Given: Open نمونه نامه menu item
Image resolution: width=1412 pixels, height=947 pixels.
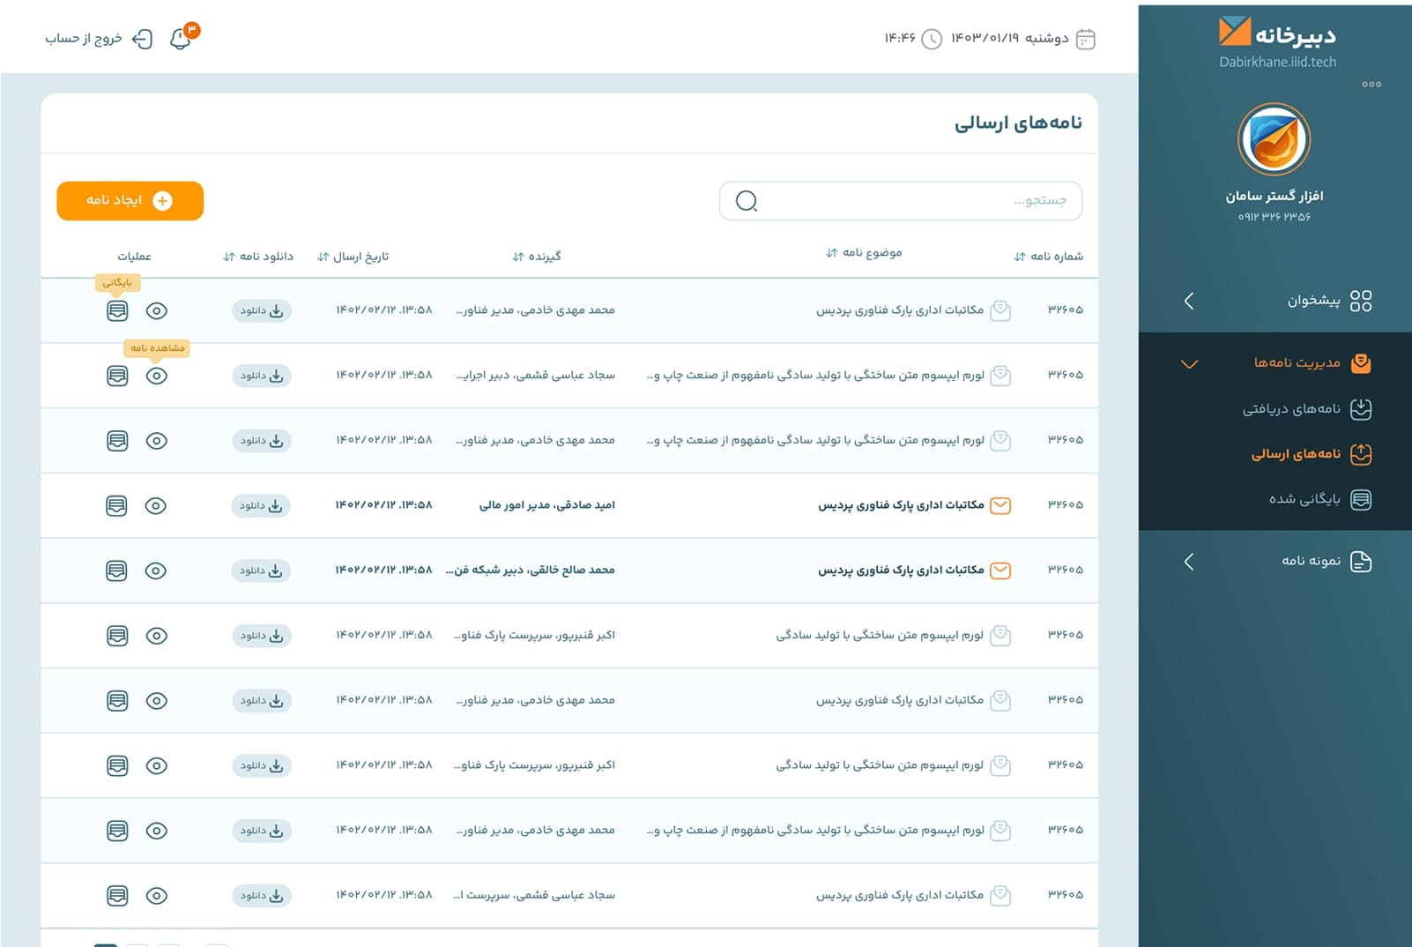Looking at the screenshot, I should [x=1311, y=562].
